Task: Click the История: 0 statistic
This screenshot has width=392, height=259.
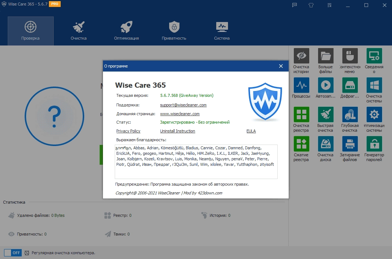Action: click(216, 215)
